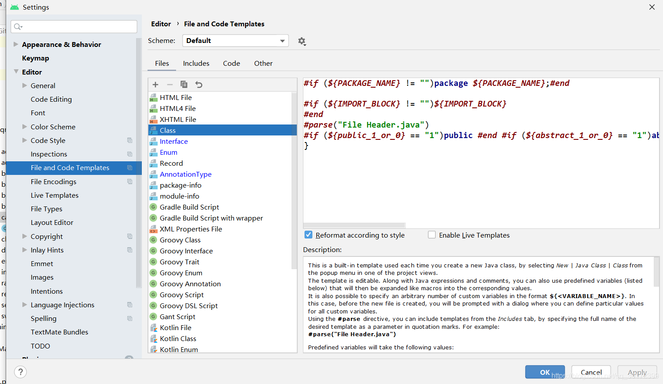Close the Settings dialog
This screenshot has height=384, width=663.
652,7
